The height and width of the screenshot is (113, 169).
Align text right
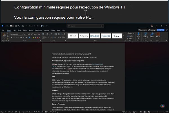[x=48, y=37]
